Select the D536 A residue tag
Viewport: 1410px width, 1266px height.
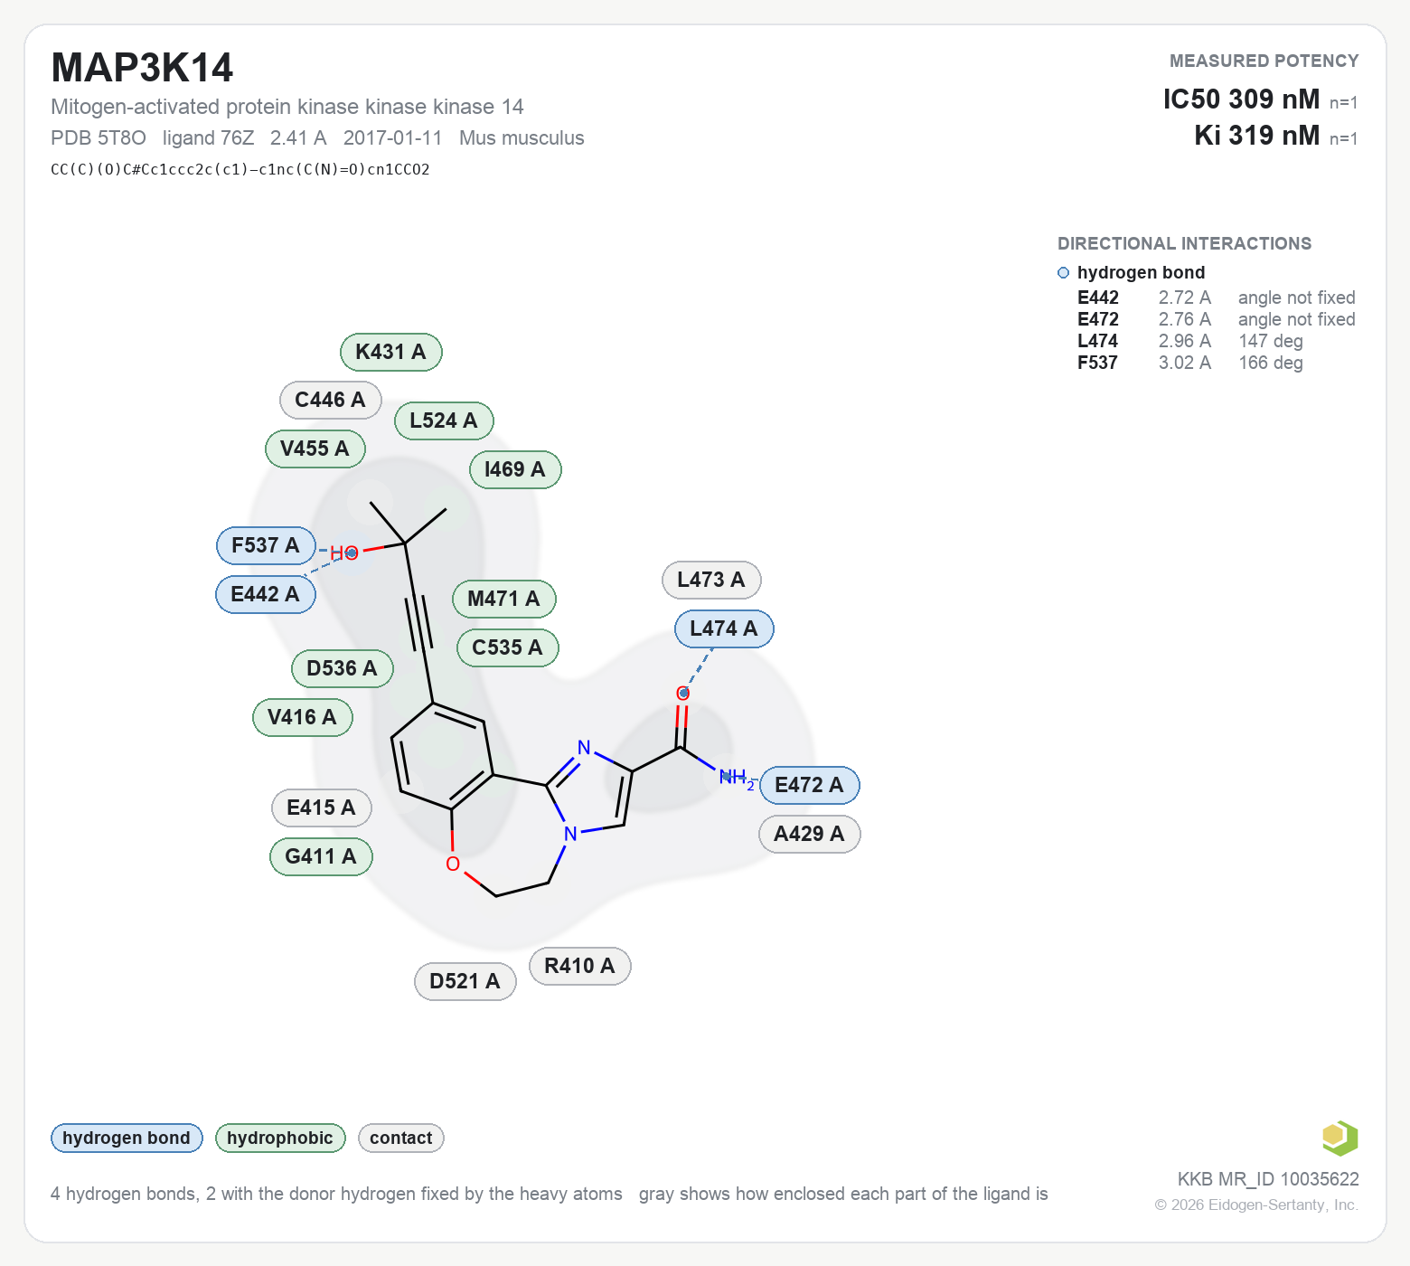(342, 668)
